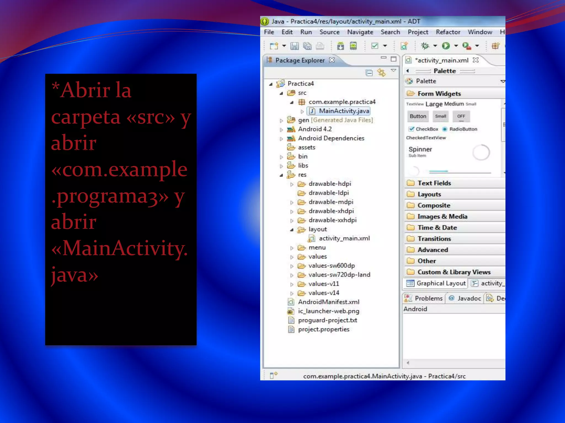Click the Print toolbar icon
This screenshot has width=565, height=423.
tap(320, 46)
